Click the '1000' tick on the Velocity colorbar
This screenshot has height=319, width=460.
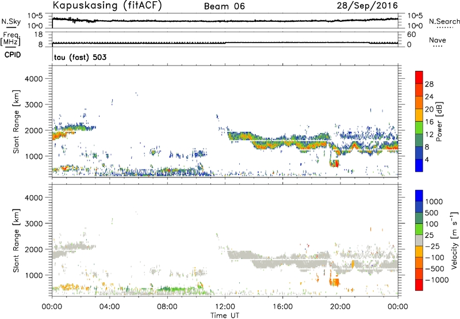tap(434, 202)
